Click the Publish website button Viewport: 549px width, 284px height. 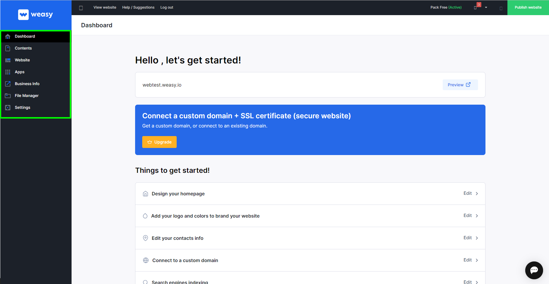528,7
